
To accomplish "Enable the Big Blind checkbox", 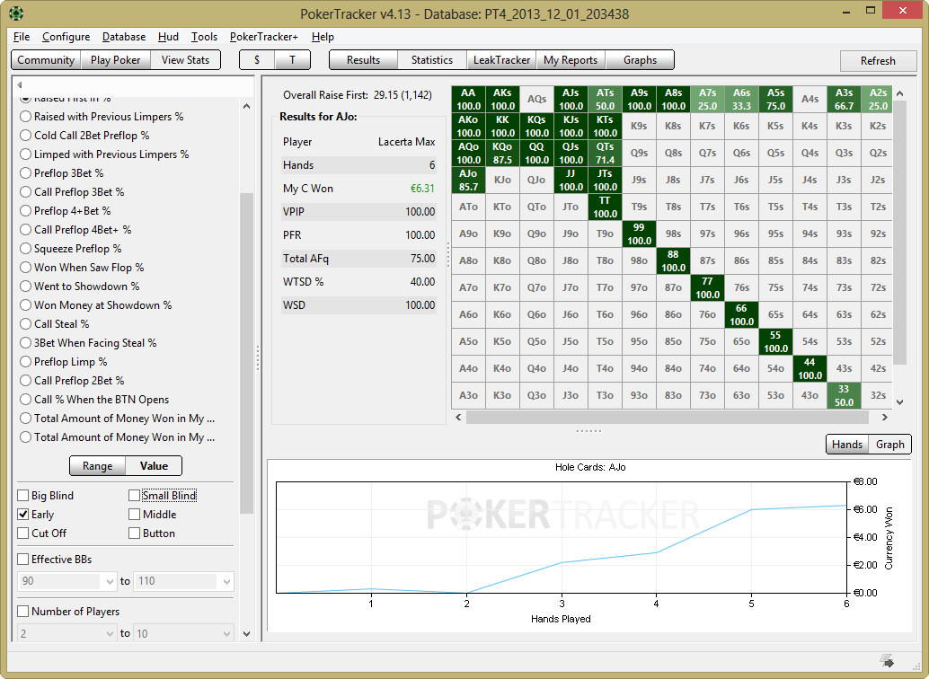I will coord(23,495).
